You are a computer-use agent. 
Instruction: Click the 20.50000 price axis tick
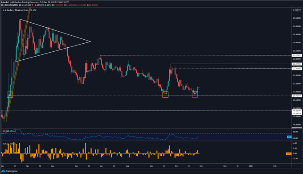click(x=297, y=100)
